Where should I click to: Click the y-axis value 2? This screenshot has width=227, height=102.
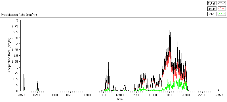[x=17, y=44]
